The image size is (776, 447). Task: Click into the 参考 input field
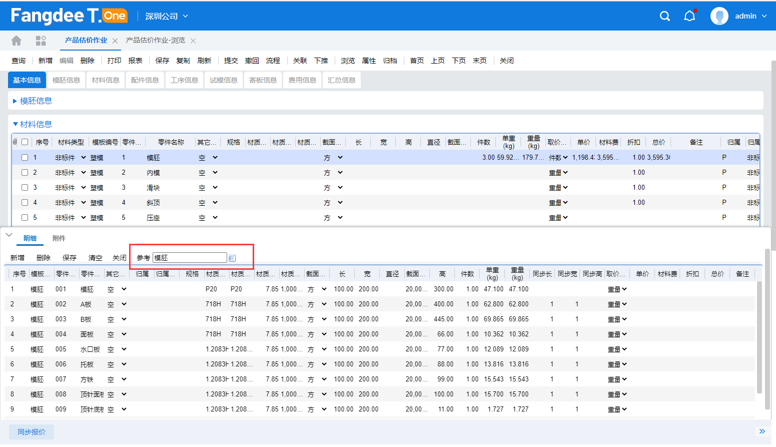pos(190,258)
